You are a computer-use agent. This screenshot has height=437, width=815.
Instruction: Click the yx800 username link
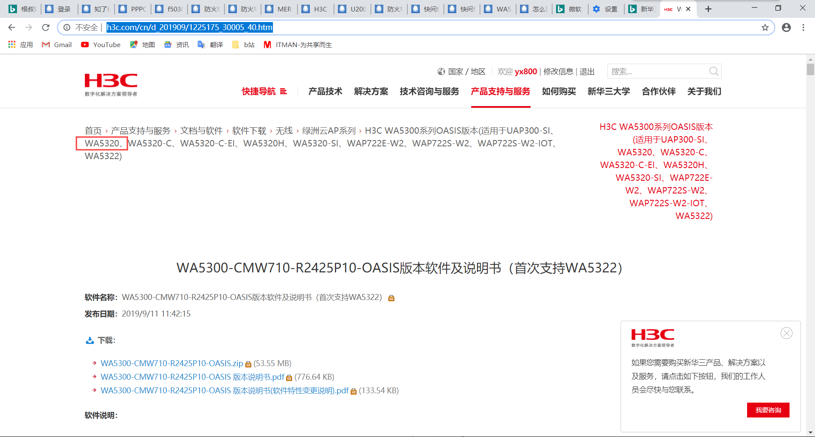tap(526, 72)
